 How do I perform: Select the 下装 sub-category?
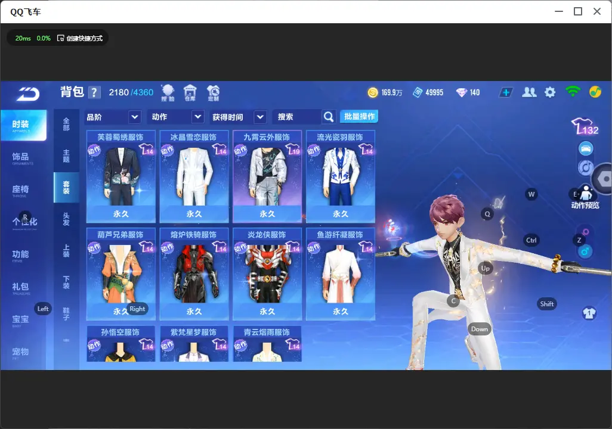coord(66,282)
